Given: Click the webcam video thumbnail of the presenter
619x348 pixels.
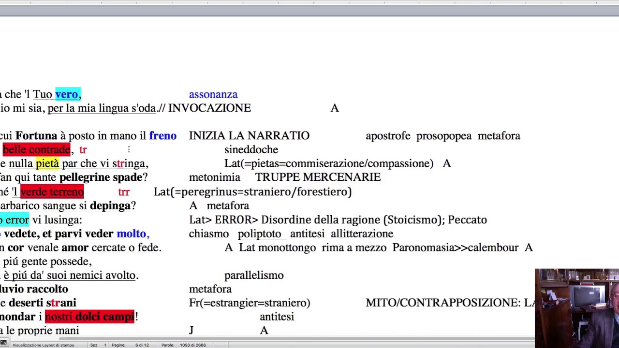Looking at the screenshot, I should point(577,308).
